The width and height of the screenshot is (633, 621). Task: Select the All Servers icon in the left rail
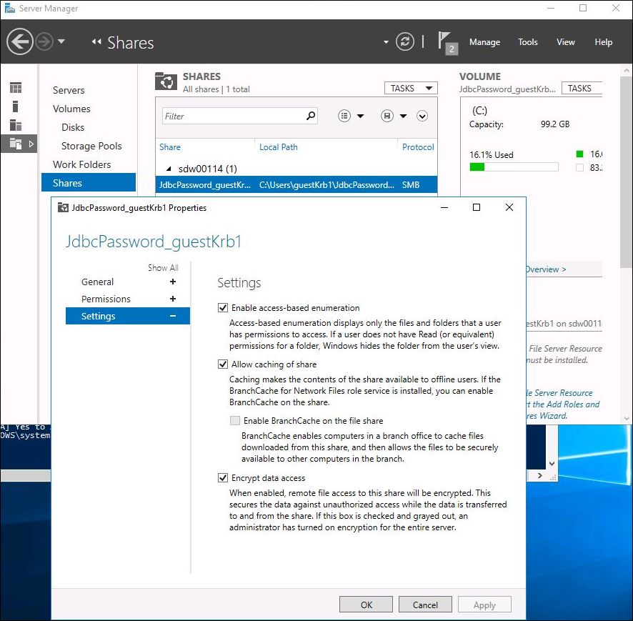pos(16,125)
